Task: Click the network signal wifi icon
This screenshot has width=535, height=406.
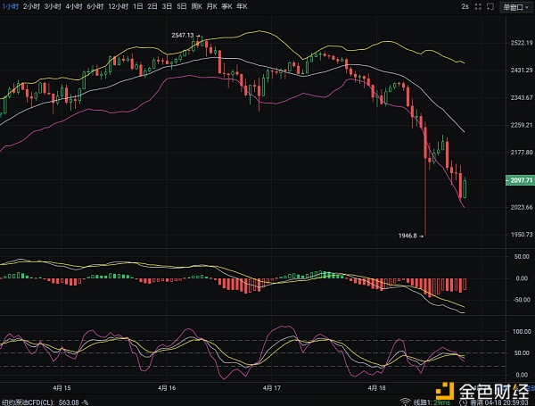Action: pyautogui.click(x=405, y=402)
